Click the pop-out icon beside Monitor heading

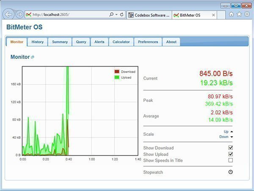pyautogui.click(x=33, y=57)
